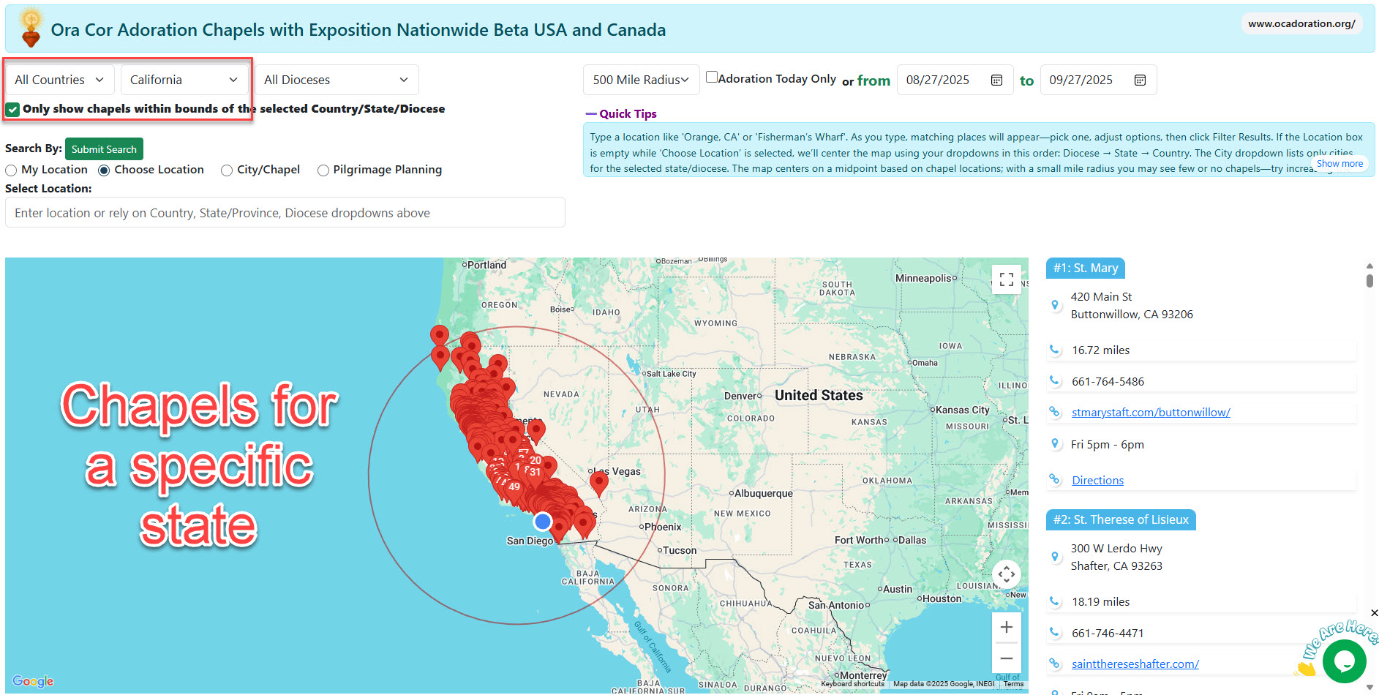Image resolution: width=1379 pixels, height=695 pixels.
Task: Click the cluster marker labeled 49
Action: 514,487
